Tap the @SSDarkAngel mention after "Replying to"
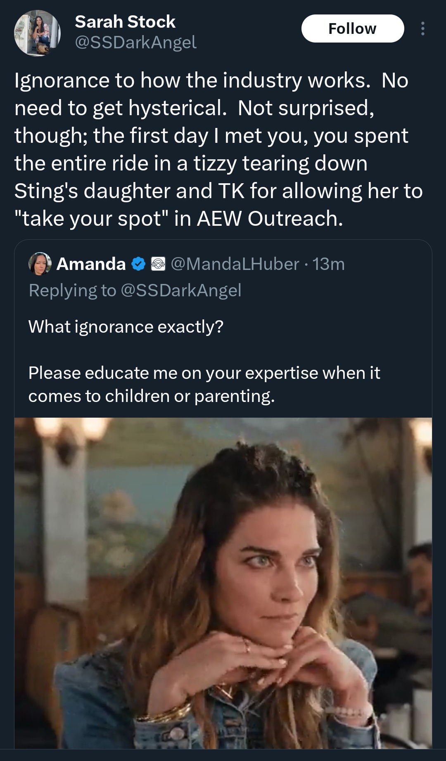446x761 pixels. [x=181, y=291]
